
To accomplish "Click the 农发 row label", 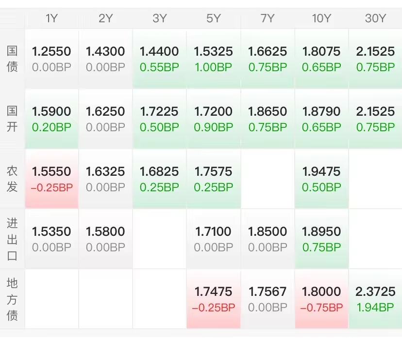I will pyautogui.click(x=12, y=179).
